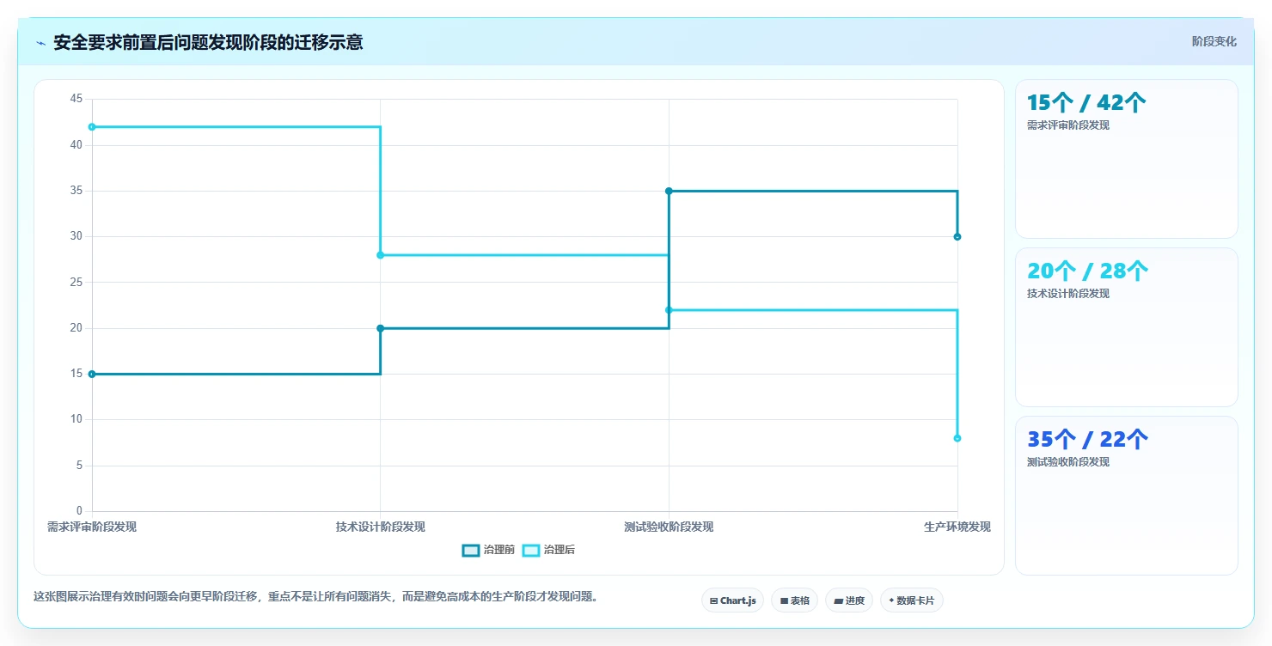Click the 治理后 data point at 8

tap(957, 438)
